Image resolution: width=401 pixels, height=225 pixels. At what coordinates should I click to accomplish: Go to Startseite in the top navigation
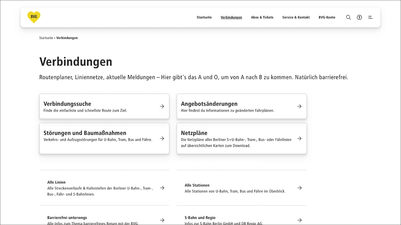[x=204, y=17]
